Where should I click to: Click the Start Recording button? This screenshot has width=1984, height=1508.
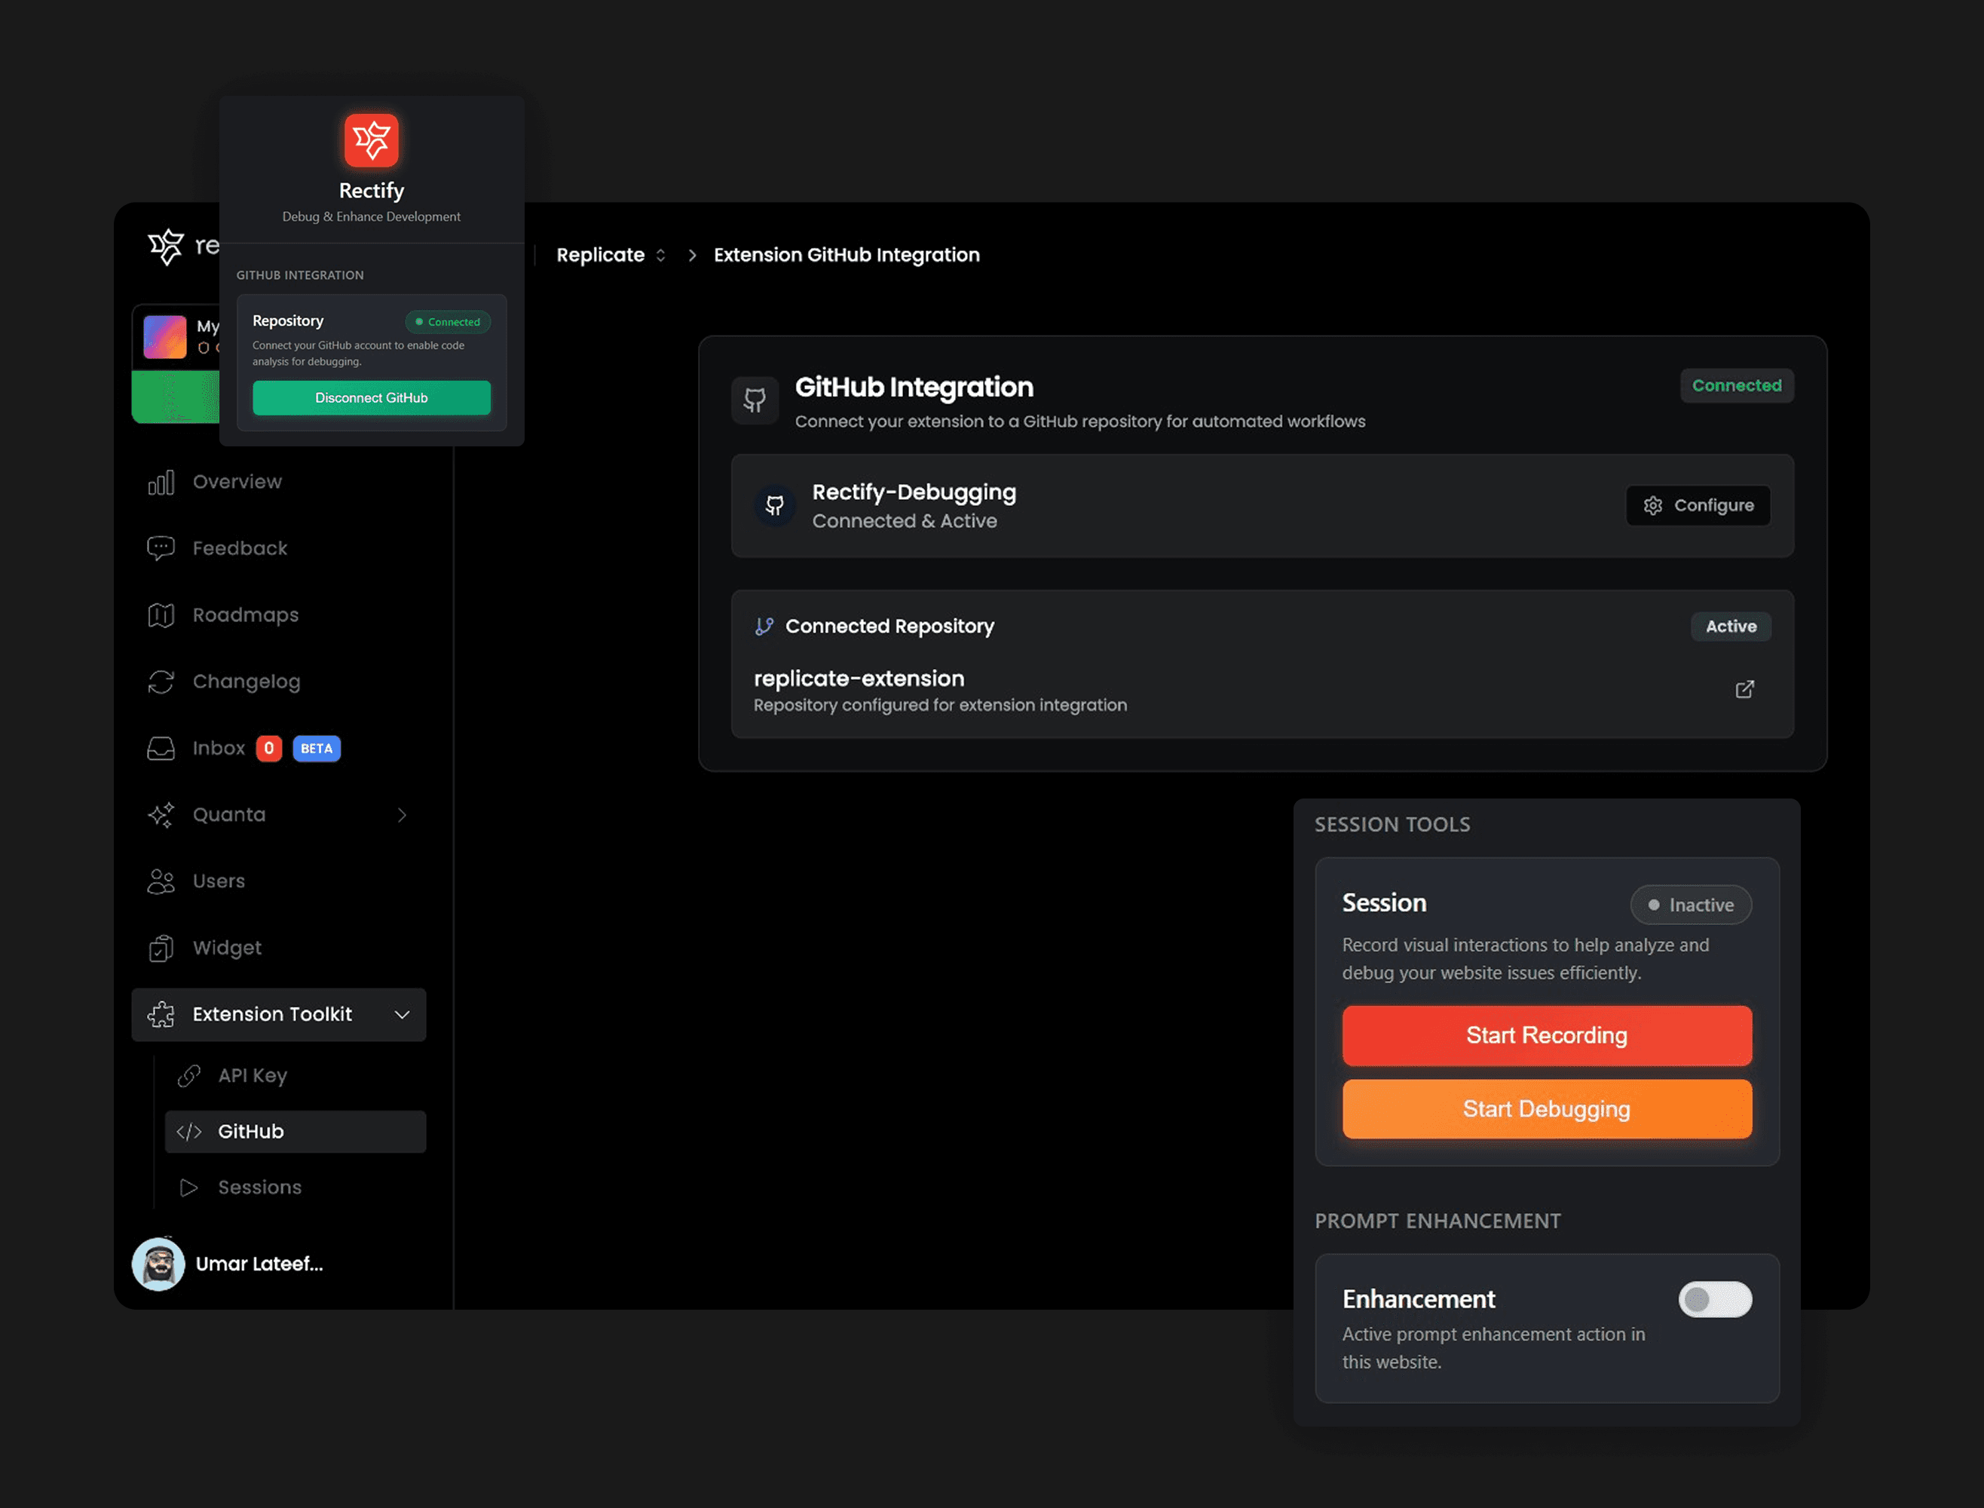click(1547, 1036)
